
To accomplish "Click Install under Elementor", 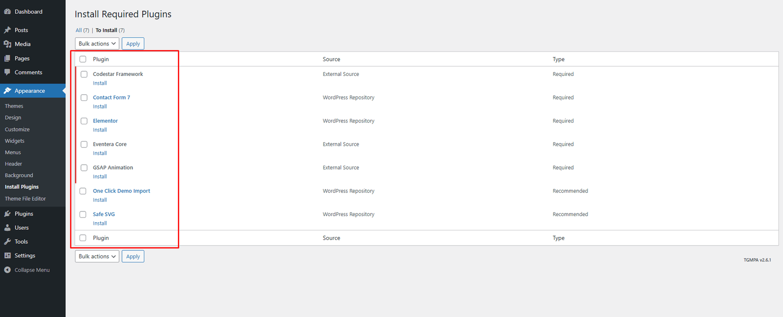I will 100,130.
